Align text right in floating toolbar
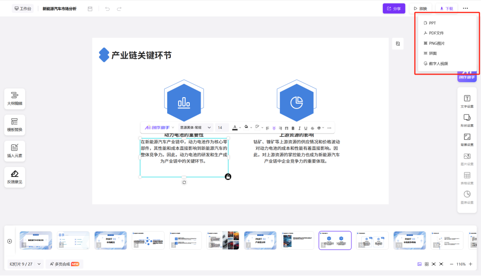 (280, 128)
